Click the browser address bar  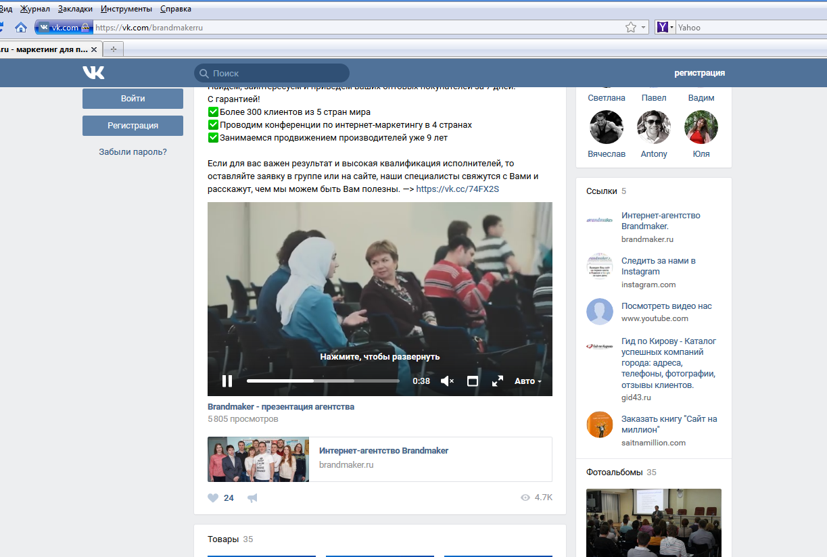click(x=358, y=28)
